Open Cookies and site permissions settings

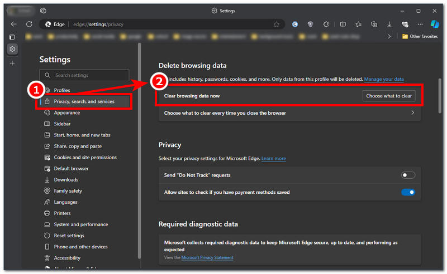pyautogui.click(x=85, y=157)
